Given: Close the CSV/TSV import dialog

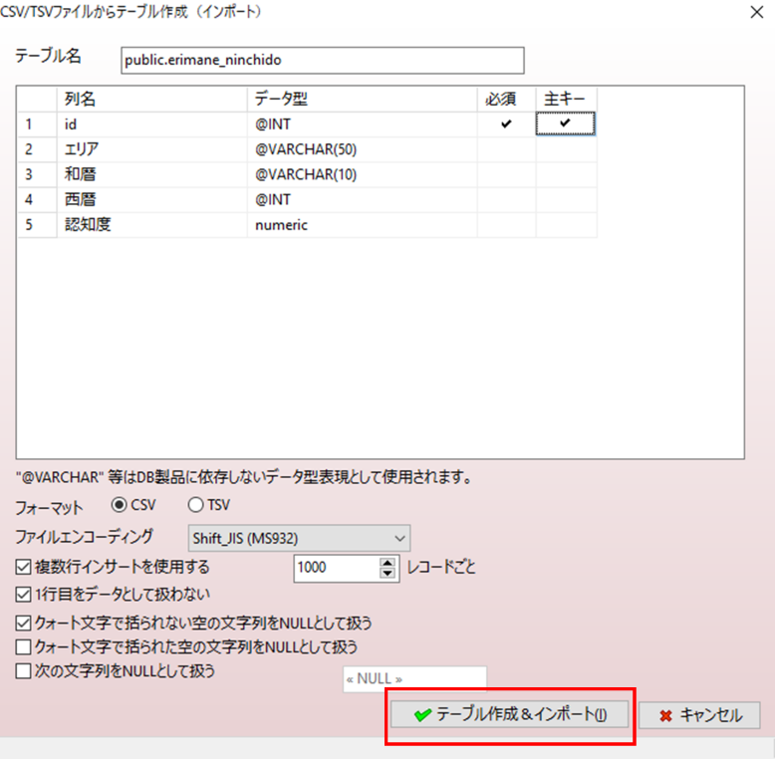Looking at the screenshot, I should coord(757,12).
